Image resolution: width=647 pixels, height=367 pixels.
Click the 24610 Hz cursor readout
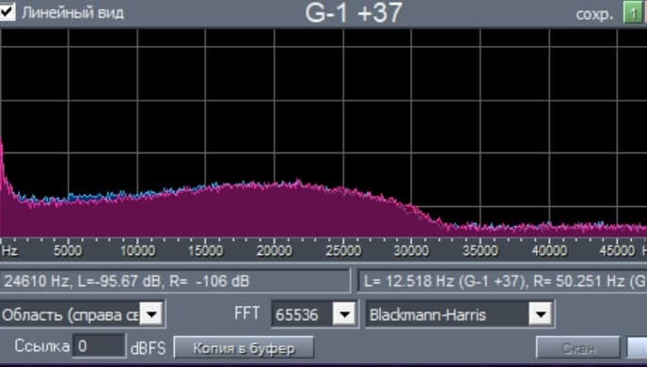point(175,281)
